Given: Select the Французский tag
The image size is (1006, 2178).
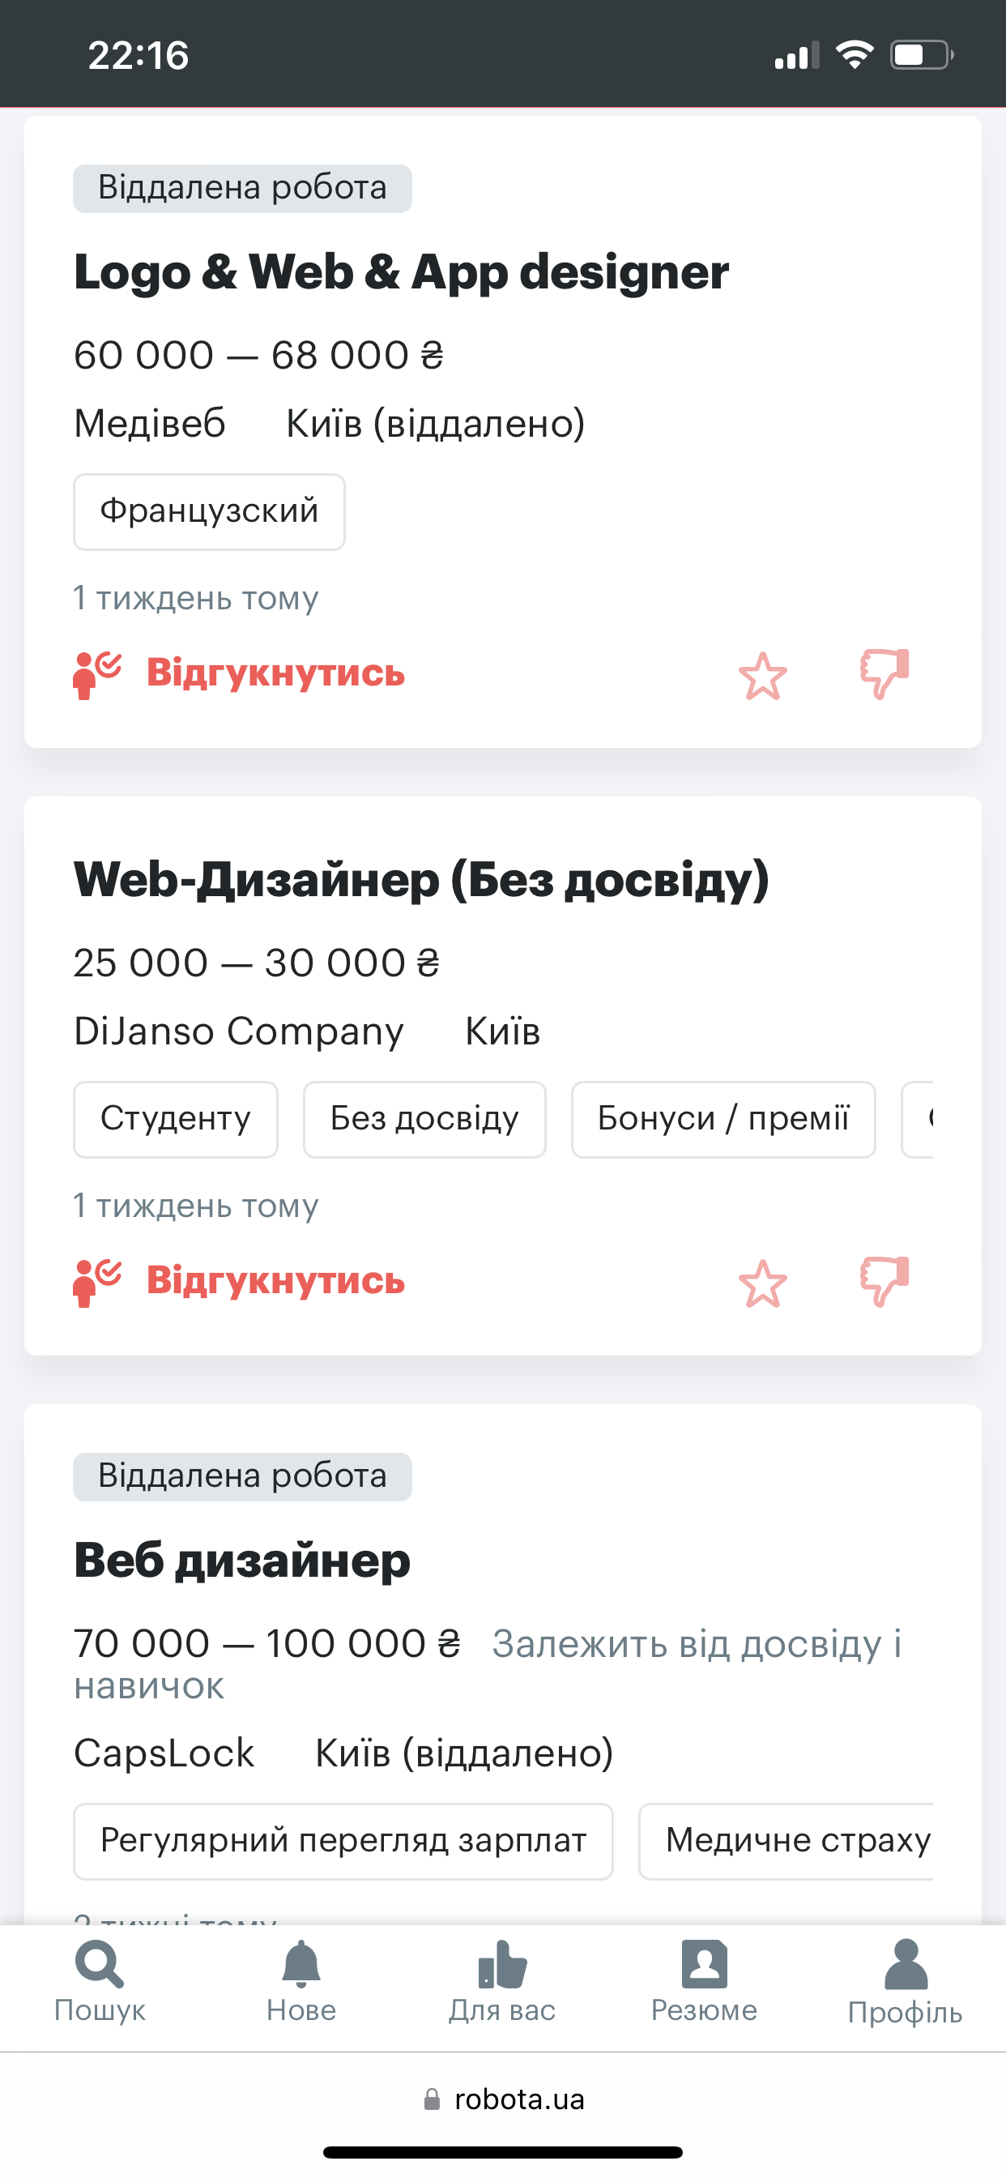Looking at the screenshot, I should click(209, 511).
